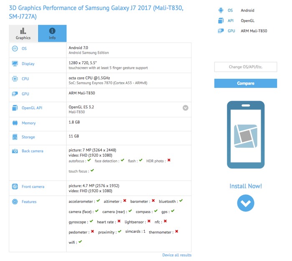Click the info circle icon on Info tab
The height and width of the screenshot is (261, 292).
[52, 31]
